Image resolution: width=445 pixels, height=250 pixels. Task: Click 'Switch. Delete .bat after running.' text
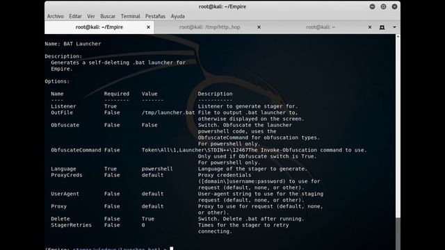point(251,219)
